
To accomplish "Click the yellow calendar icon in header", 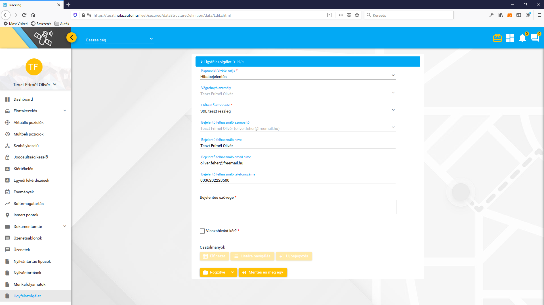I will tap(497, 38).
